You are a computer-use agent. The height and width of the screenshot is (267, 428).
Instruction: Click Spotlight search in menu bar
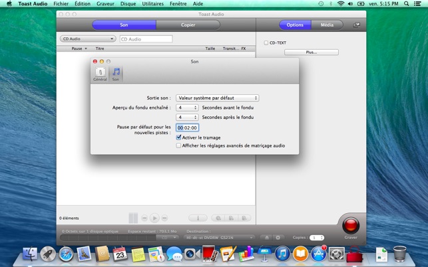tap(407, 3)
